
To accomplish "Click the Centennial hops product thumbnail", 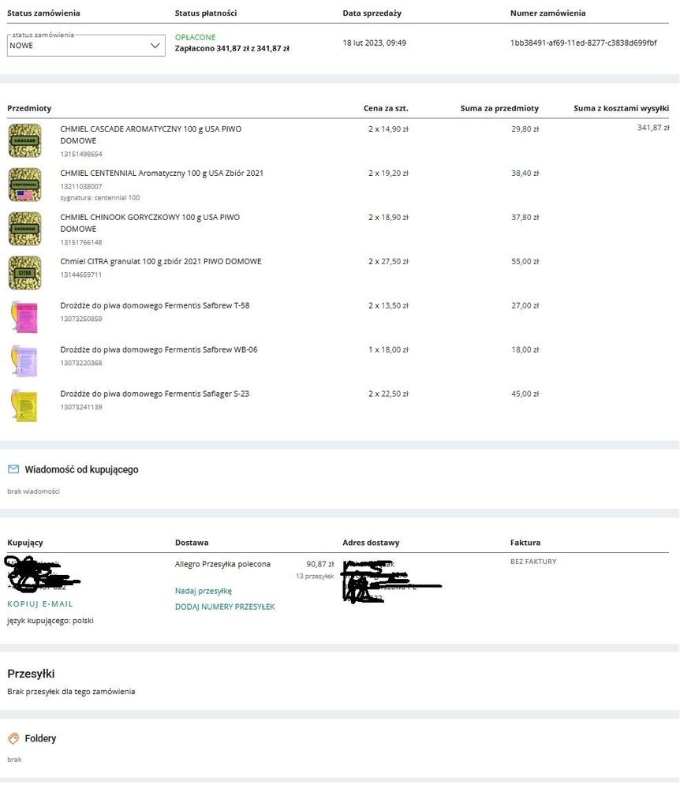I will [24, 185].
